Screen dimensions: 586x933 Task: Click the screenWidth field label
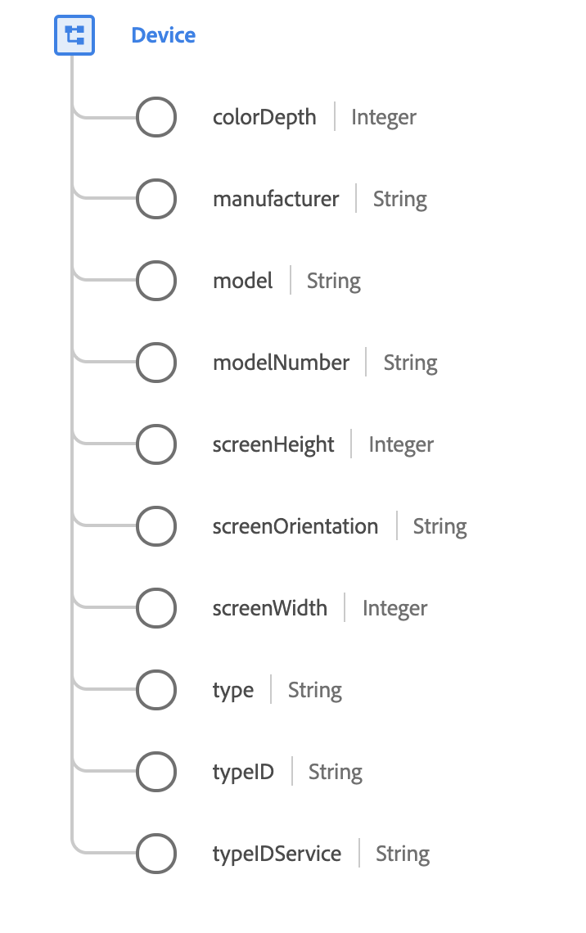click(270, 608)
